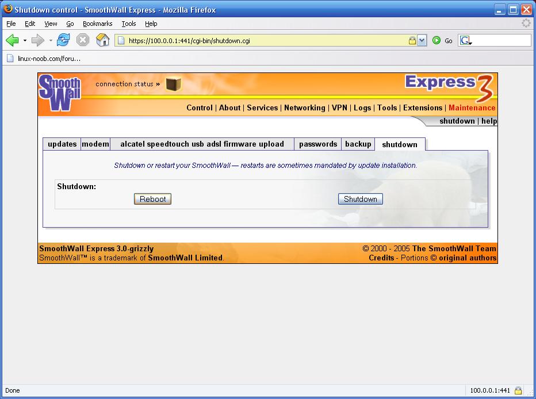Open the Services navigation section
Image resolution: width=536 pixels, height=399 pixels.
click(262, 108)
